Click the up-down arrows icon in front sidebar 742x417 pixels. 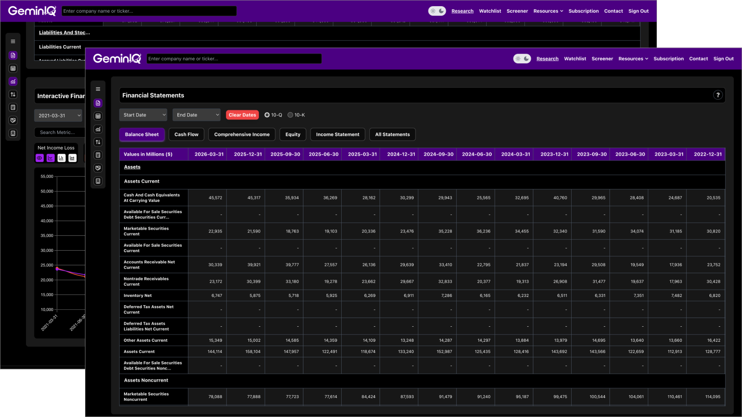pos(98,142)
